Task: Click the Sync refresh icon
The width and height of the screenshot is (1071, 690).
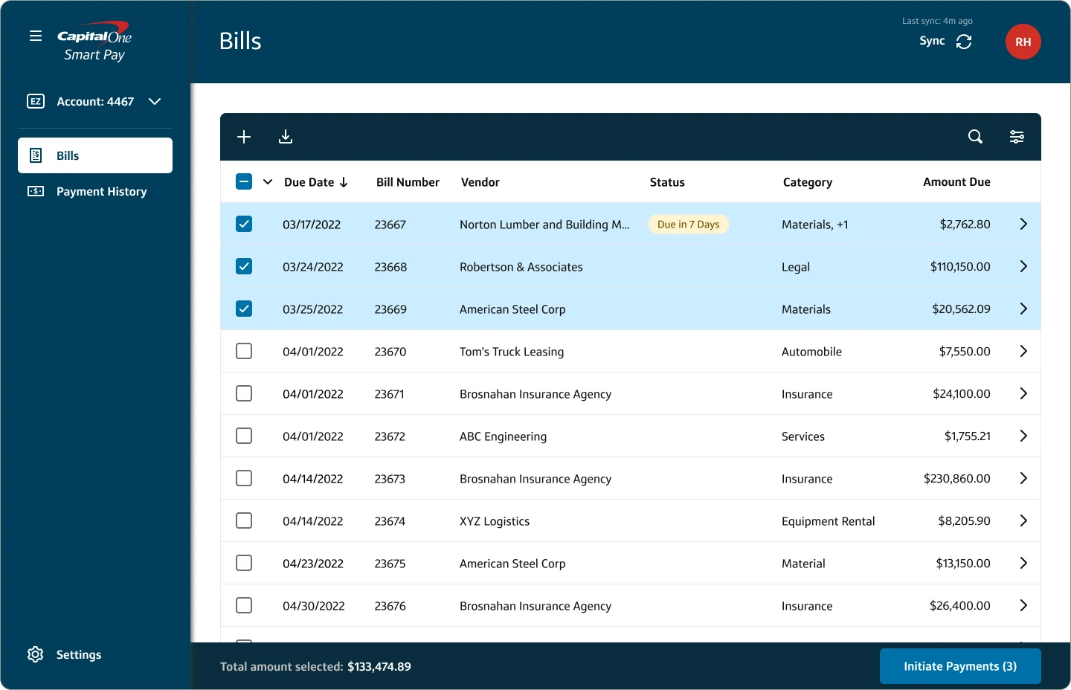Action: pos(964,42)
